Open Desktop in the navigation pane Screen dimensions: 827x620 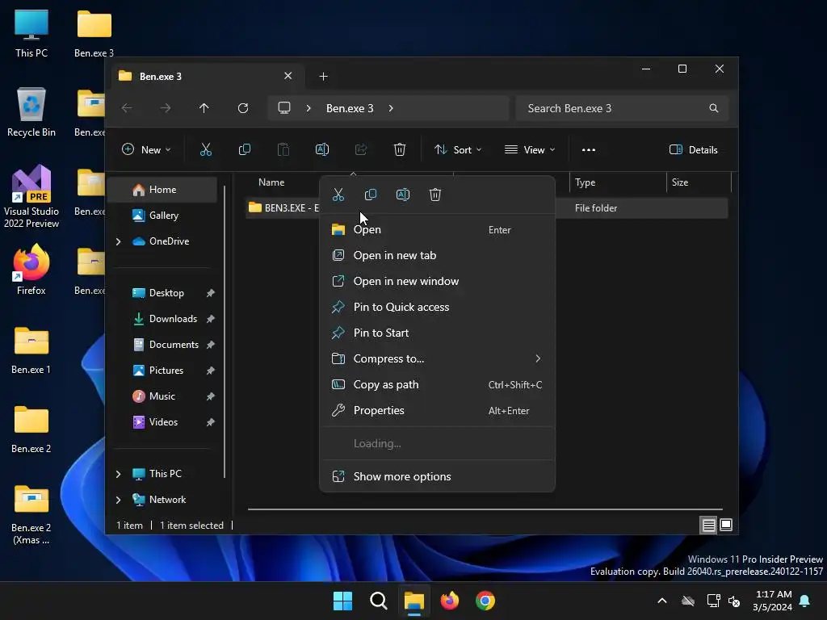tap(162, 293)
